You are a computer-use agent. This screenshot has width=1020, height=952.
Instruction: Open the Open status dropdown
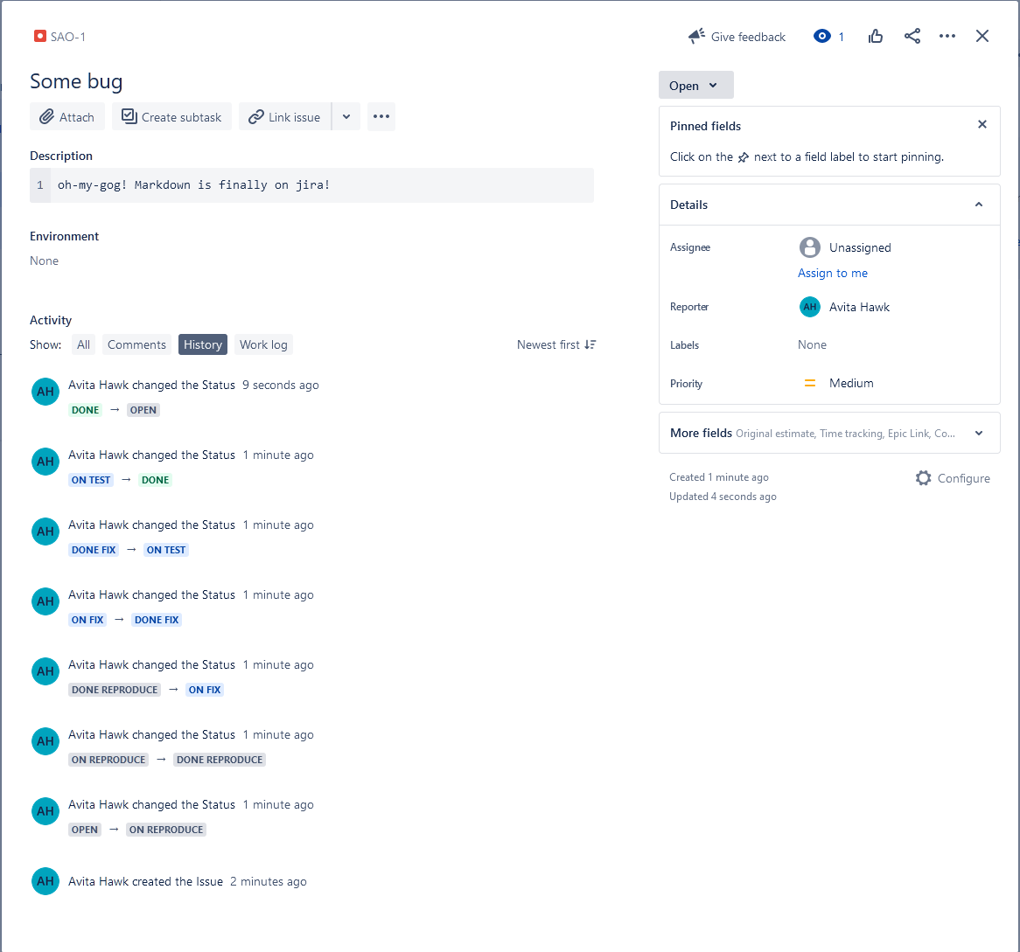[x=695, y=85]
